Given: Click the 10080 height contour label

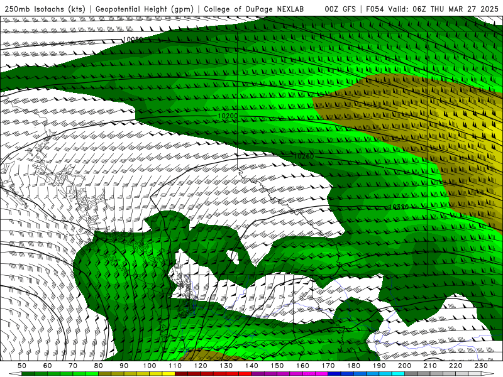Looking at the screenshot, I should point(133,40).
